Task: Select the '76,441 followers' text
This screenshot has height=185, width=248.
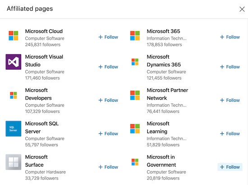Action: 163,112
